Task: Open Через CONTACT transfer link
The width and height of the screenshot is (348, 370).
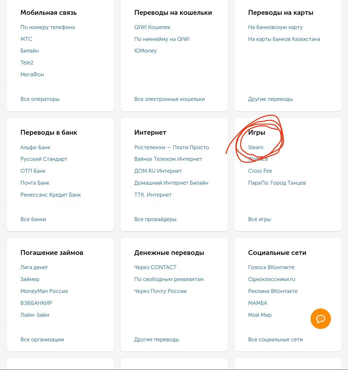Action: click(x=155, y=268)
